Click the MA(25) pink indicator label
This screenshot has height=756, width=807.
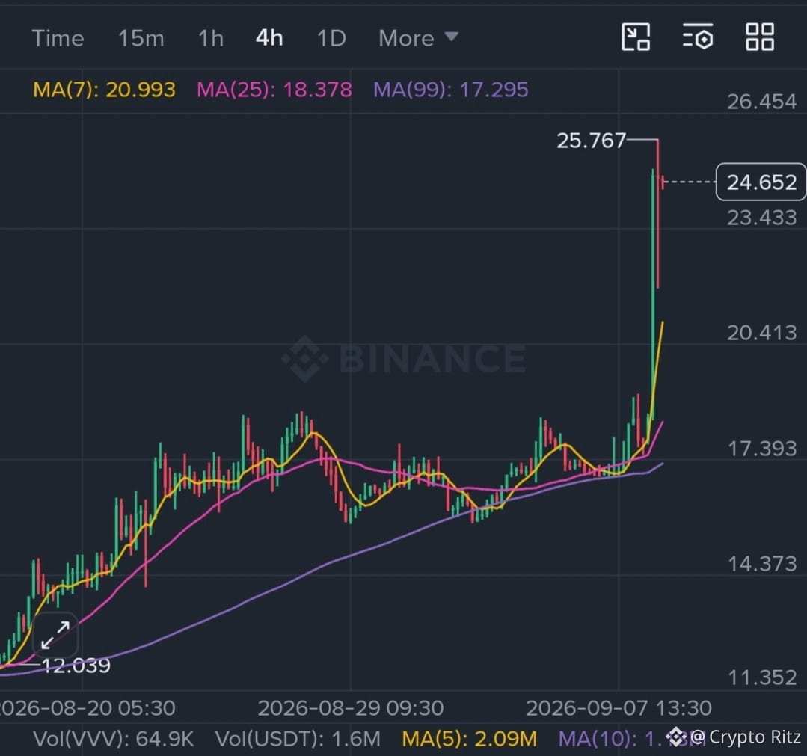tap(274, 90)
